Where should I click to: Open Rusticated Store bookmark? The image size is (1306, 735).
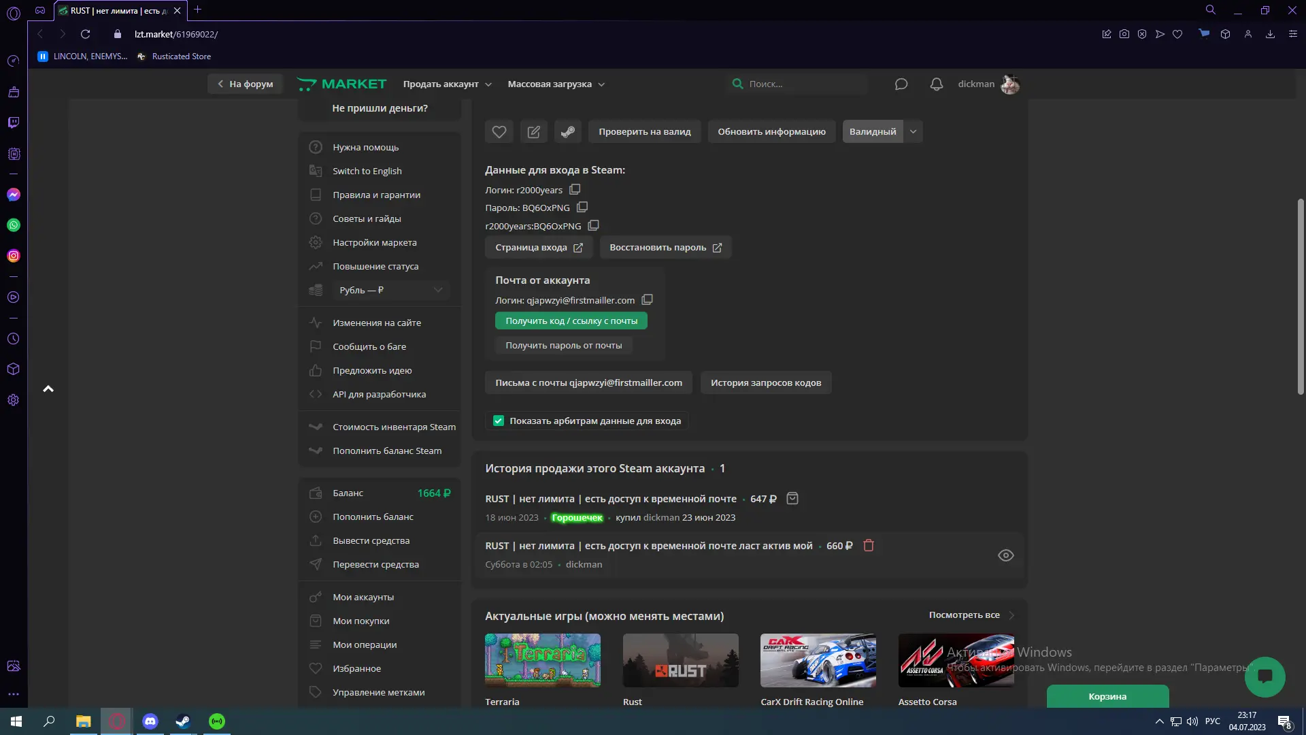174,56
